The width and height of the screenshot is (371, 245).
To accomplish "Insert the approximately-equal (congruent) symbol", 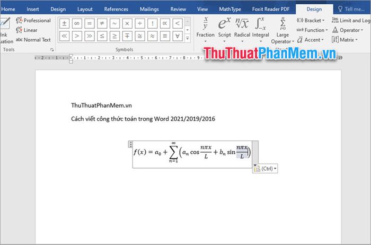I will (x=139, y=36).
